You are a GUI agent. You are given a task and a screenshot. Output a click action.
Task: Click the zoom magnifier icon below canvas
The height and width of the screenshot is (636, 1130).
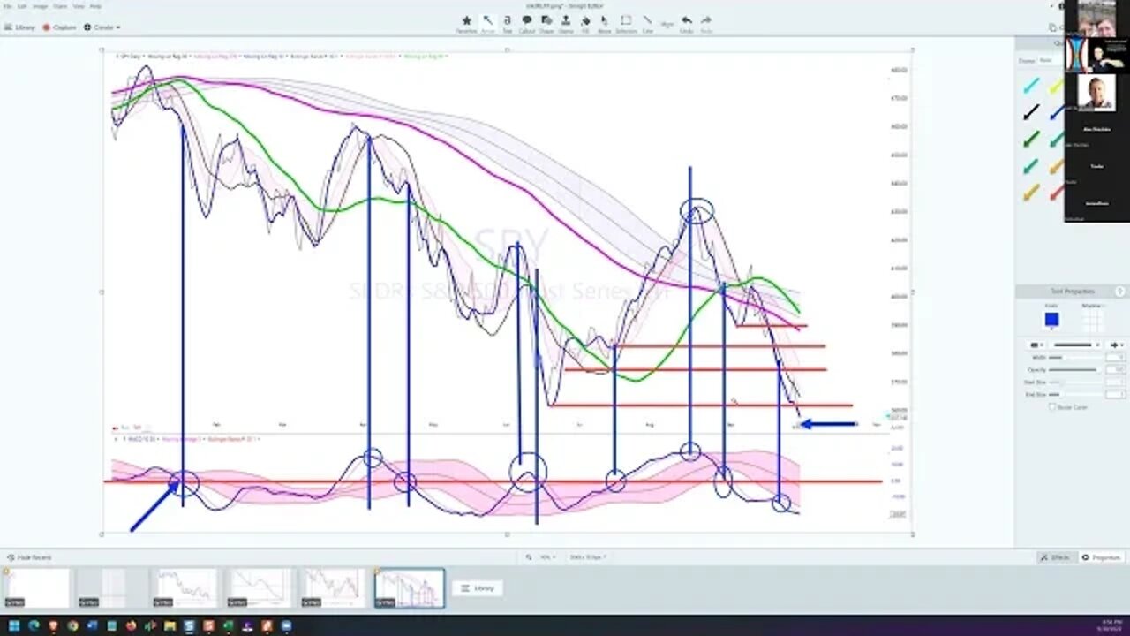(529, 557)
